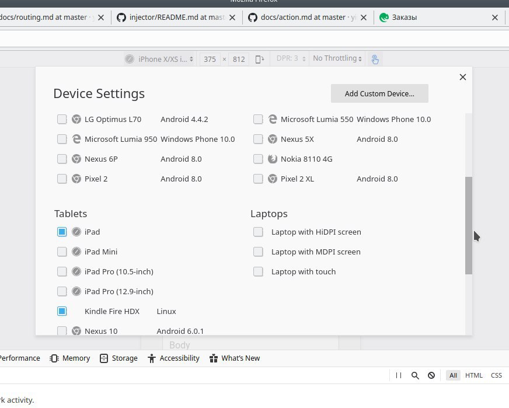Click Edge icon beside Microsoft Lumia 550
This screenshot has width=509, height=408.
coord(273,119)
